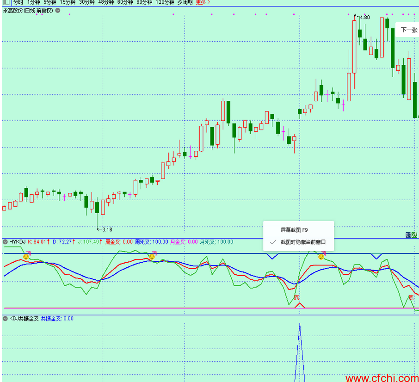Click blue V notch left of context menu
This screenshot has height=382, width=419.
[x=272, y=256]
